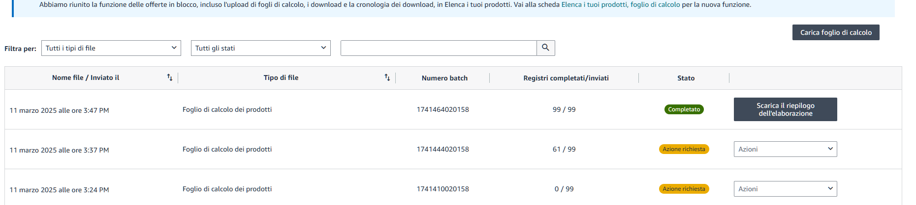
Task: Select the Registri completati/inviati column header
Action: (566, 78)
